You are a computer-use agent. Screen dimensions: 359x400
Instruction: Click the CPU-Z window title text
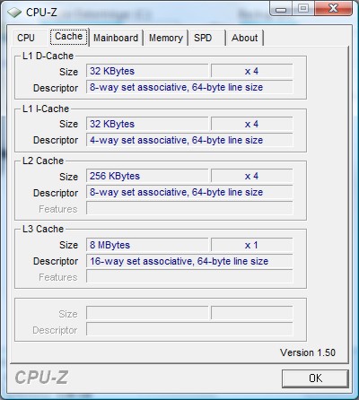41,13
